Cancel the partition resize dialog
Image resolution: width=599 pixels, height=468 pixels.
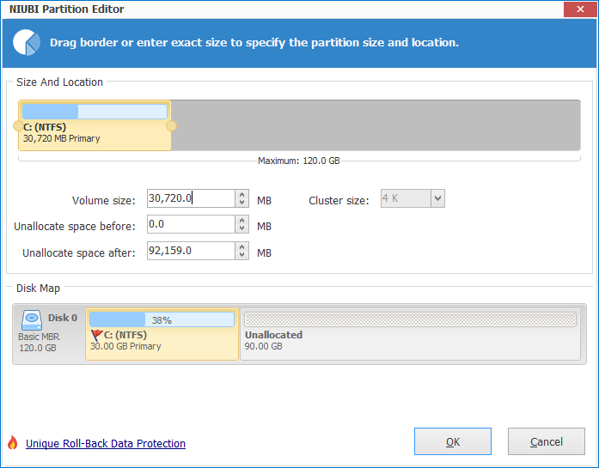point(547,441)
